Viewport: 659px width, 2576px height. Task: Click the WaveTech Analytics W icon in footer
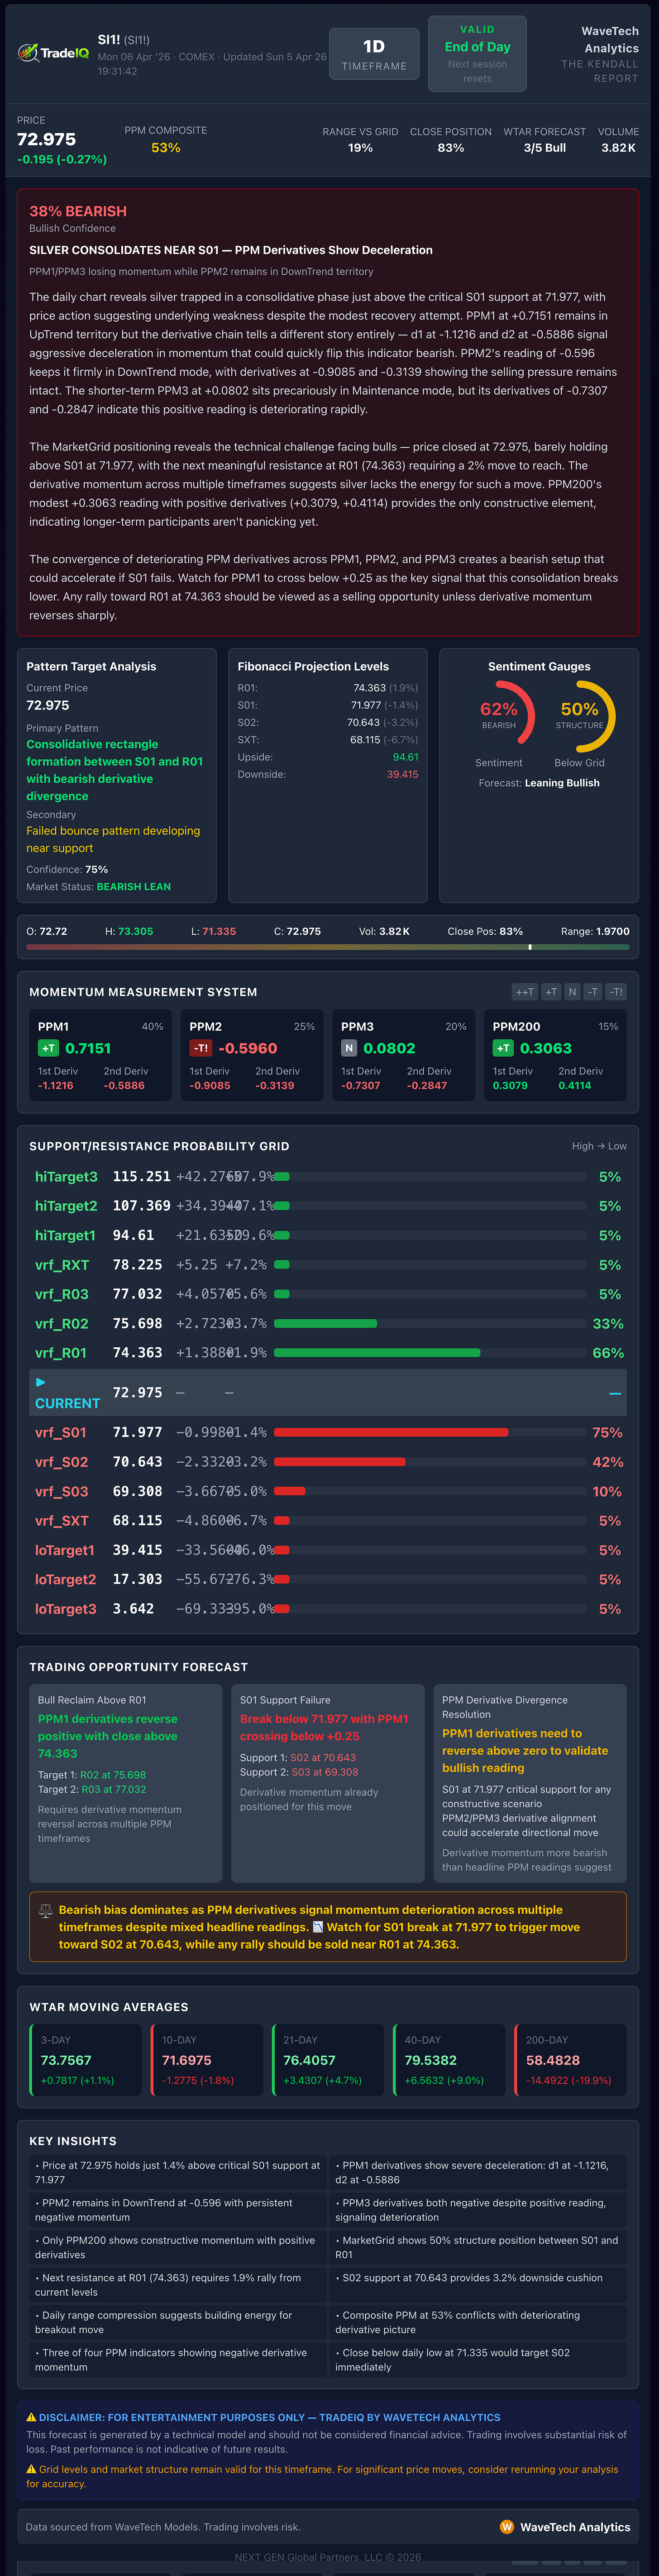coord(507,2527)
